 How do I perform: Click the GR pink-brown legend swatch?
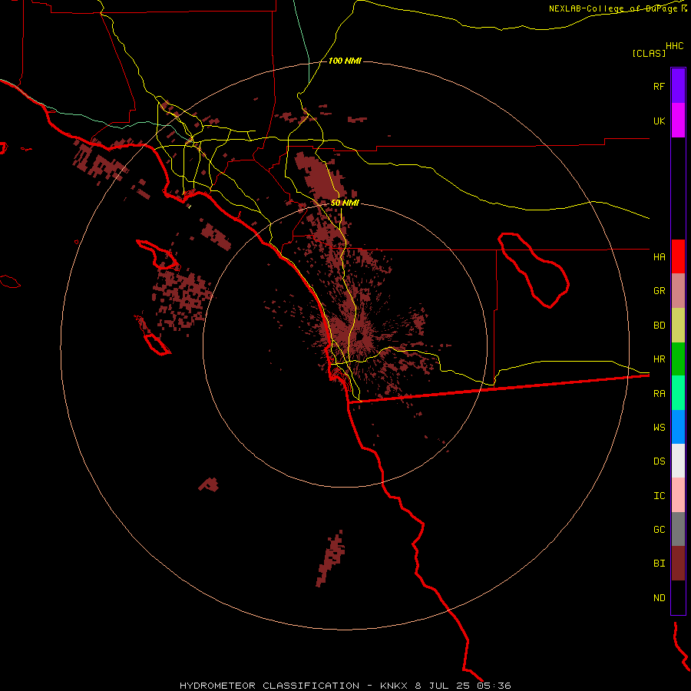[678, 291]
